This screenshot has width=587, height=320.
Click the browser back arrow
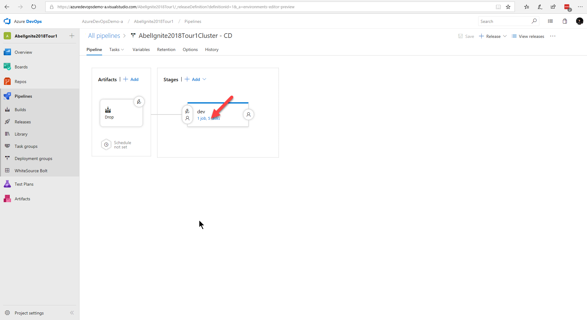(x=7, y=7)
